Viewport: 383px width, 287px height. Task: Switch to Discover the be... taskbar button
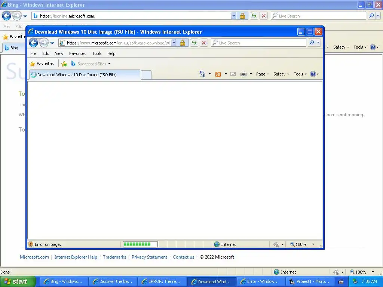113,281
